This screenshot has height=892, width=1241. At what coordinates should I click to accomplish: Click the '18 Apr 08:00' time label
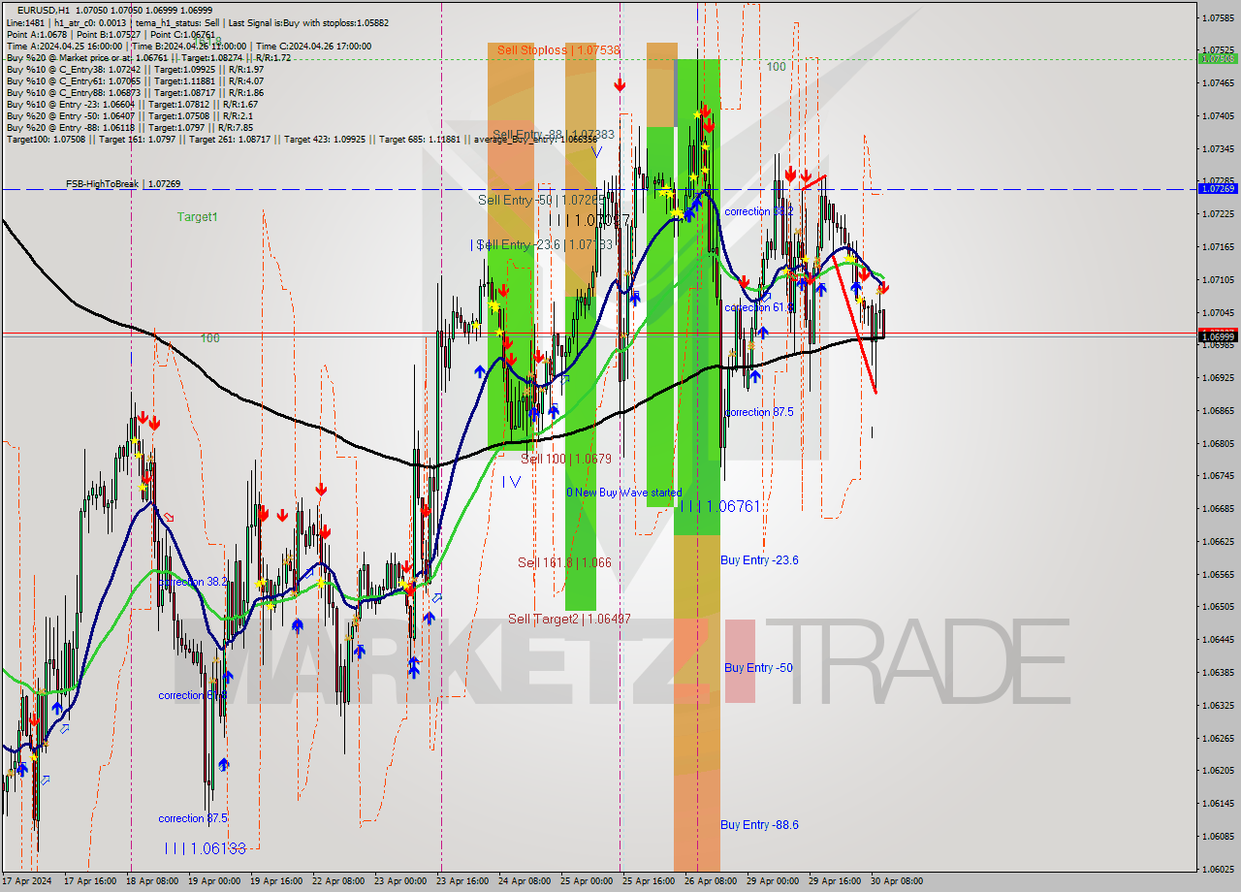(x=153, y=881)
